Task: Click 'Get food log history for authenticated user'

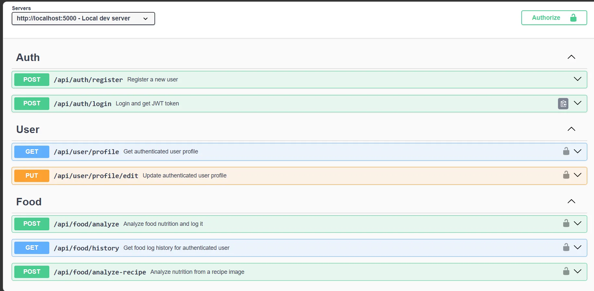Action: [176, 248]
